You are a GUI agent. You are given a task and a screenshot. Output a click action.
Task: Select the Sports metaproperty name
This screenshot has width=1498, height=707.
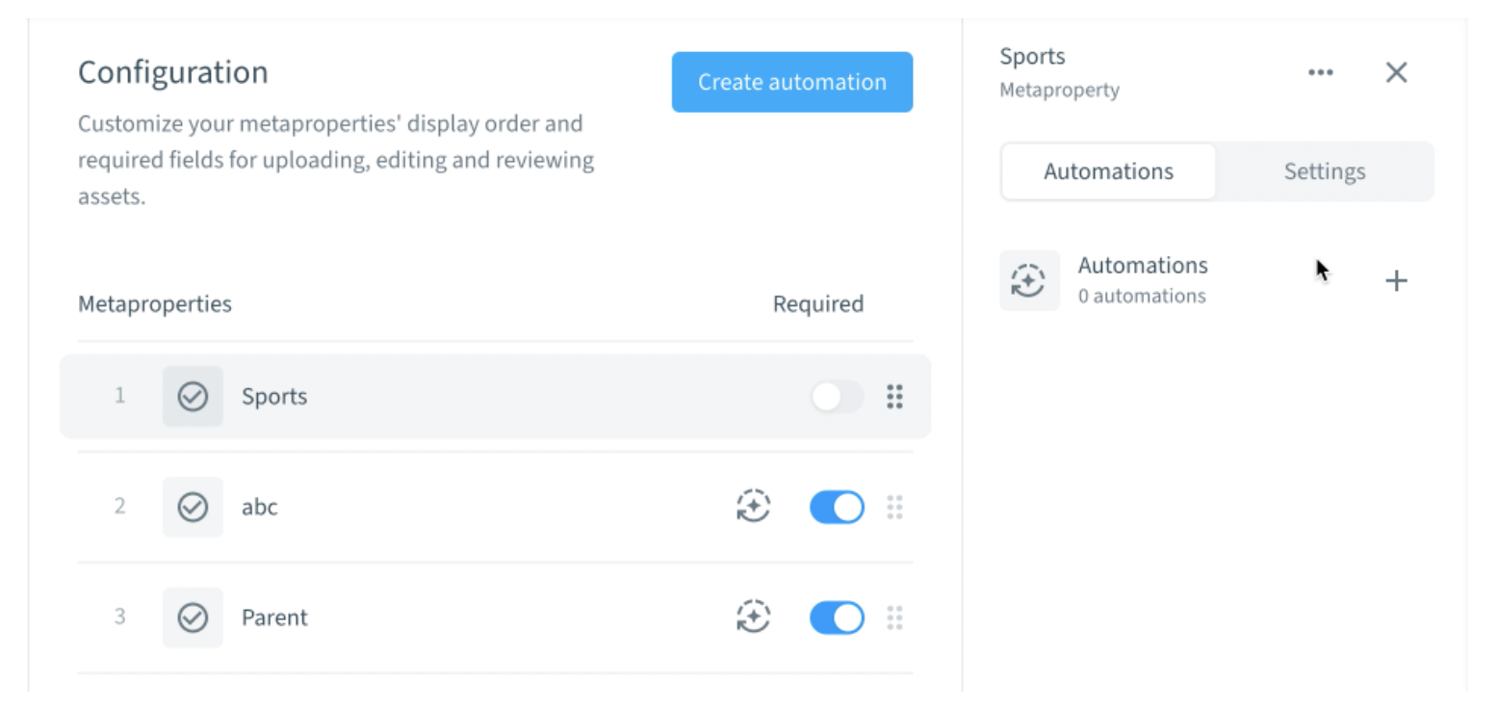274,397
